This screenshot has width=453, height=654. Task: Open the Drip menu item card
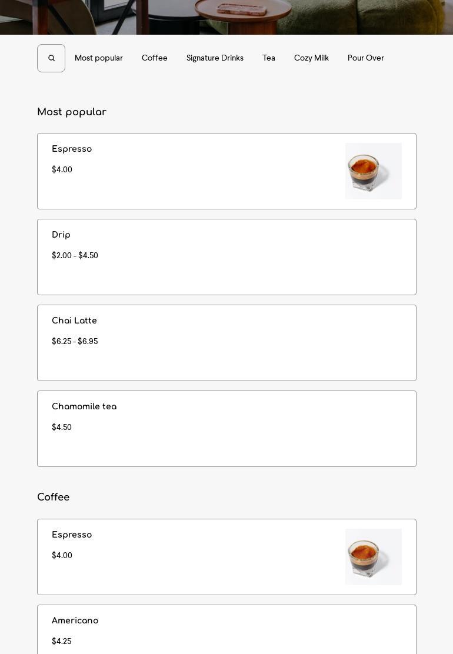point(226,257)
